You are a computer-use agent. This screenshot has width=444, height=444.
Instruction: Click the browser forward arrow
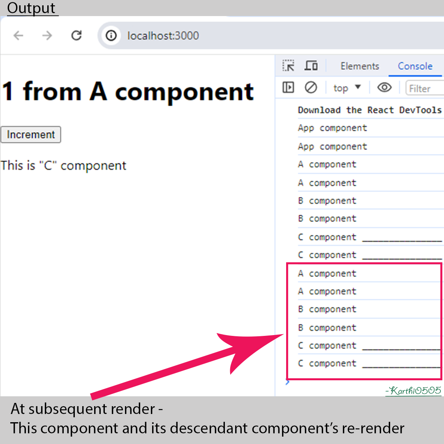click(47, 36)
